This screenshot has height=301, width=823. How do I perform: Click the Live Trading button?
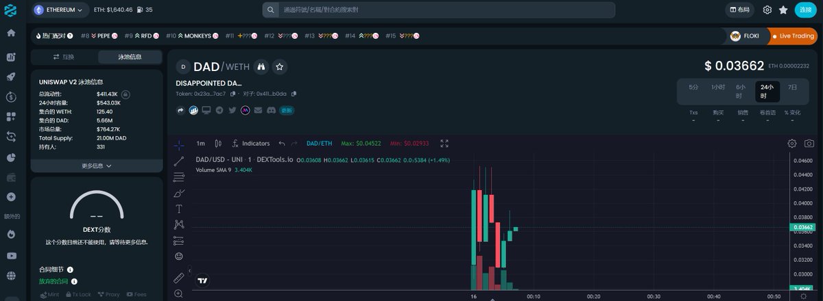pos(793,36)
